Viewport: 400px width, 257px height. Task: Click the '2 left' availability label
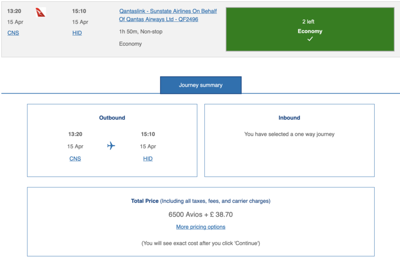click(x=308, y=21)
